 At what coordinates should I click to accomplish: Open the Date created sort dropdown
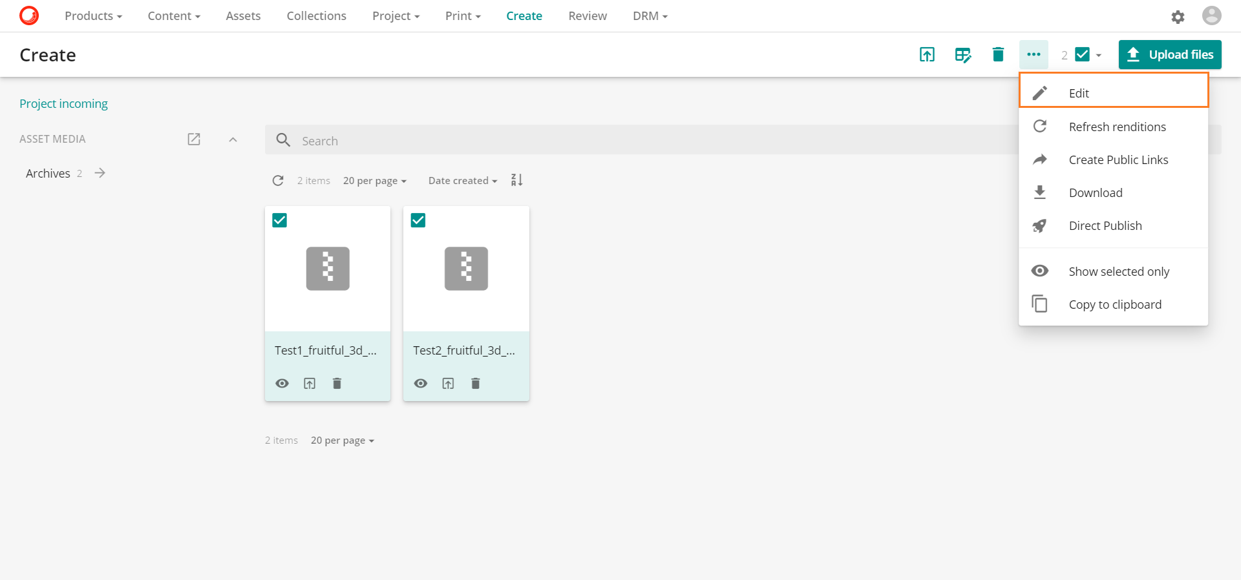point(462,181)
